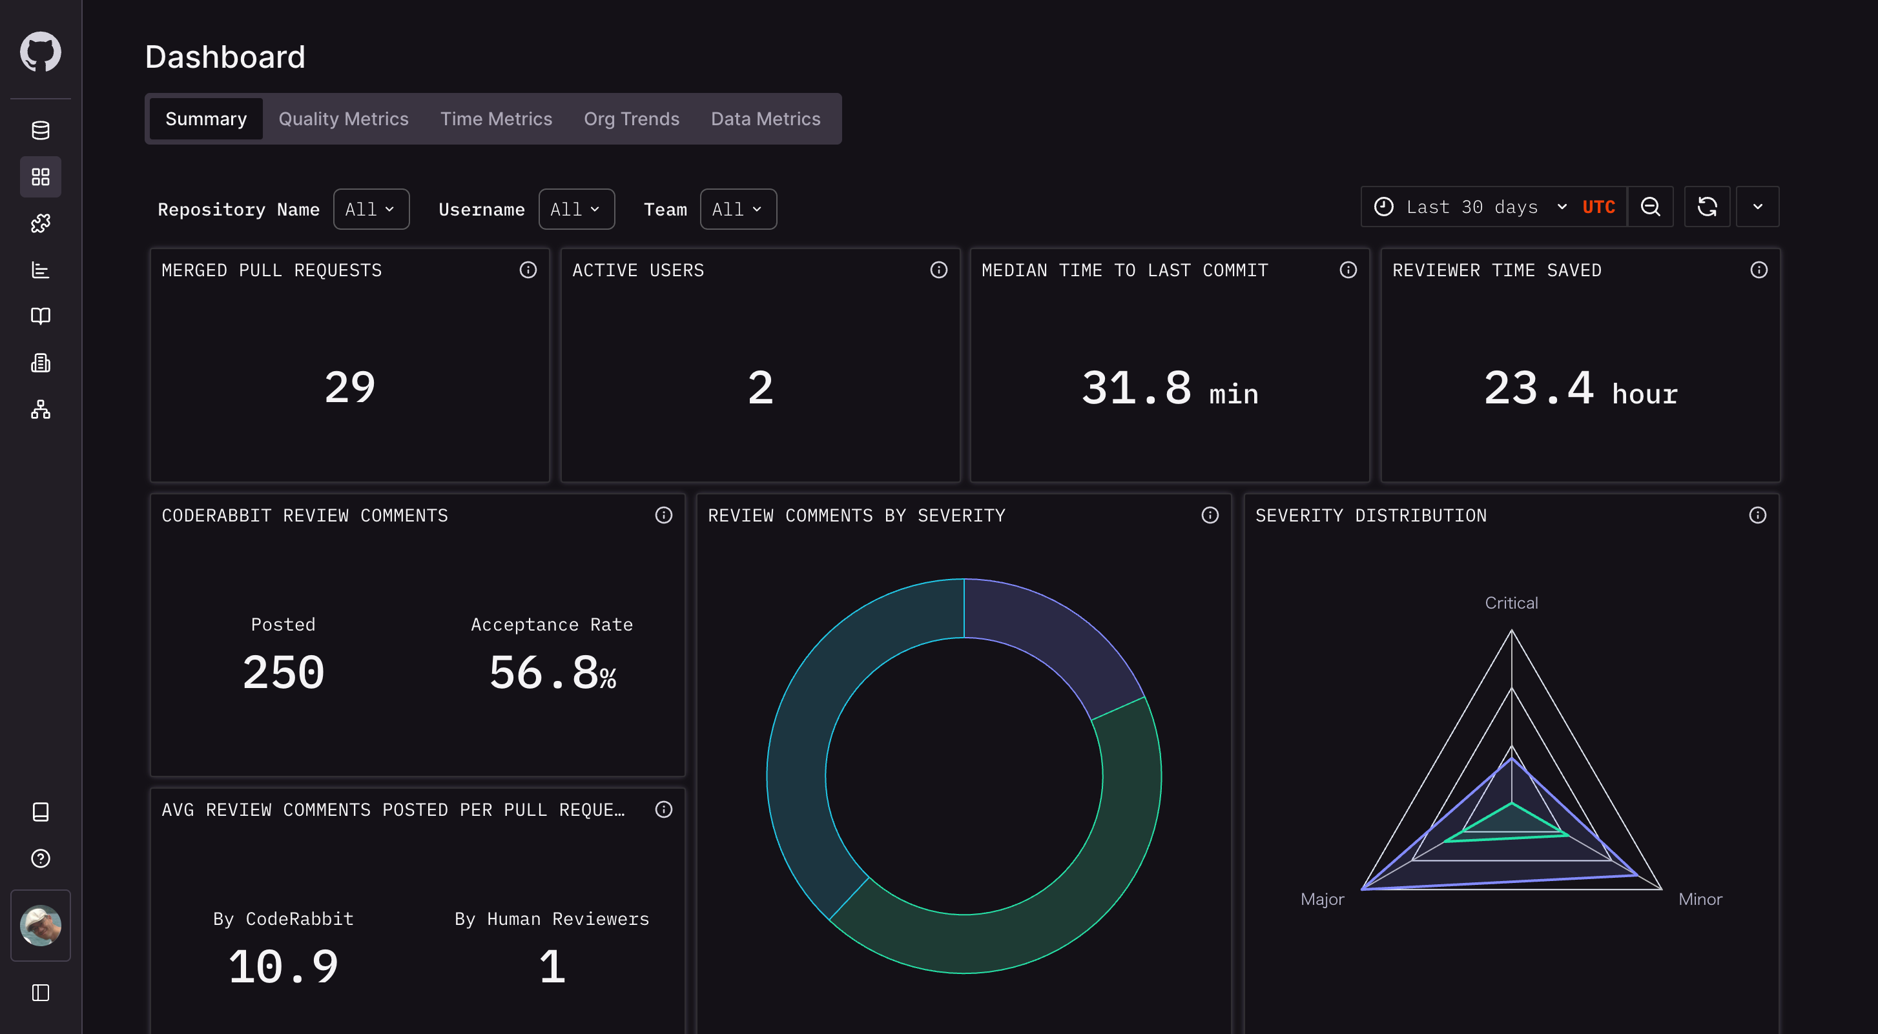Toggle the sidebar collapse panel icon
1878x1034 pixels.
click(x=40, y=993)
